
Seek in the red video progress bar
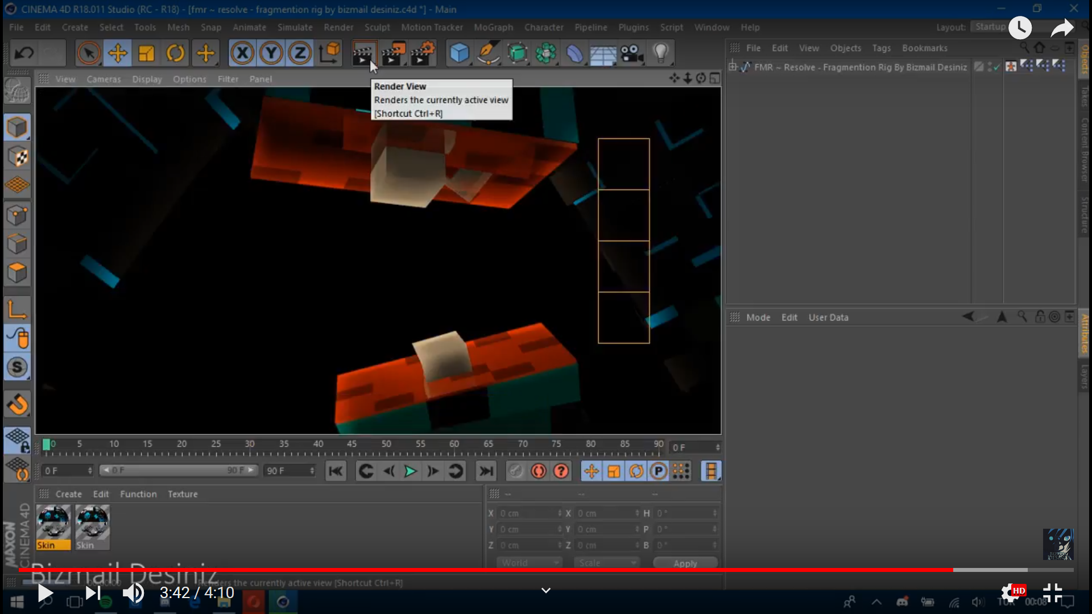(x=546, y=570)
